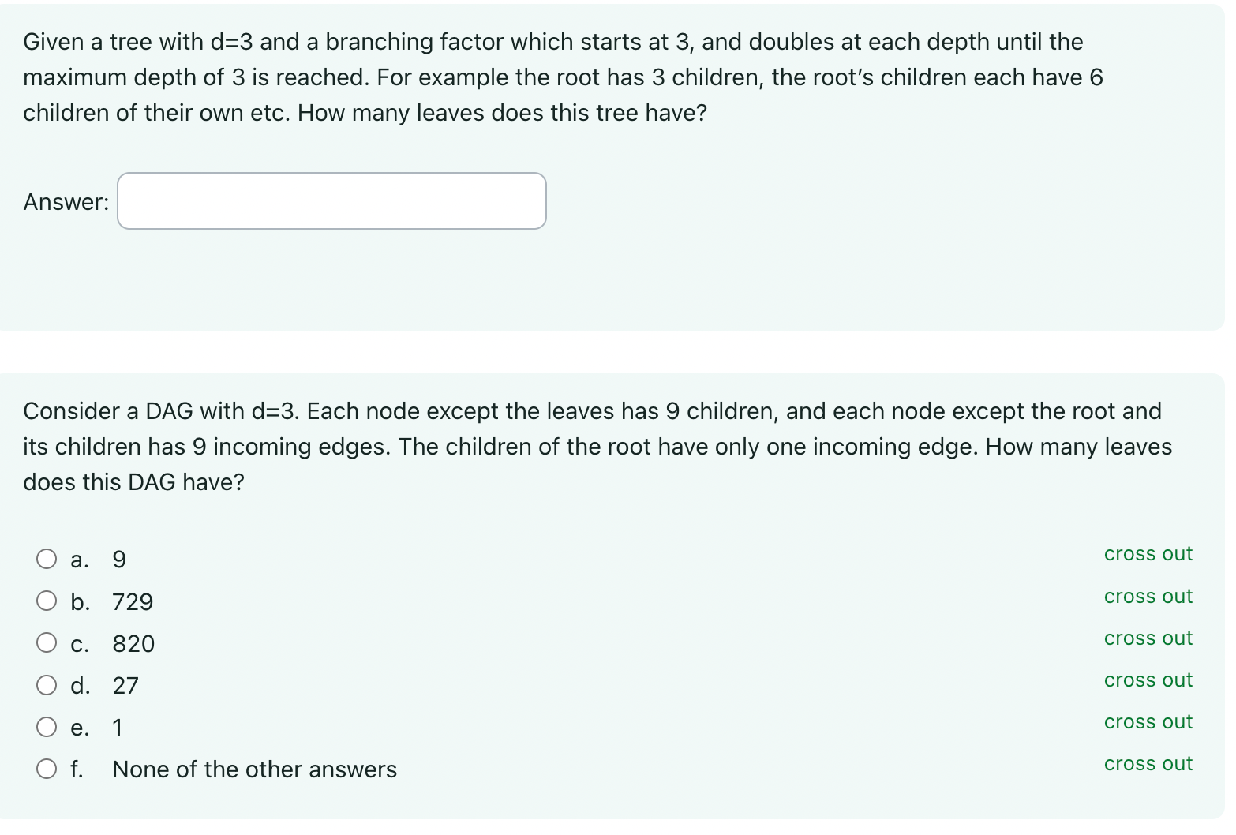Select the smallest numeric answer option
This screenshot has height=835, width=1236.
click(47, 726)
